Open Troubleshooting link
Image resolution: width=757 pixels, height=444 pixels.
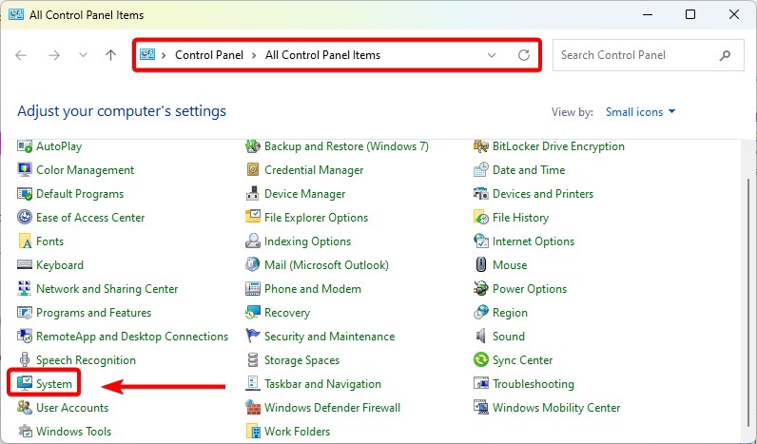coord(534,384)
